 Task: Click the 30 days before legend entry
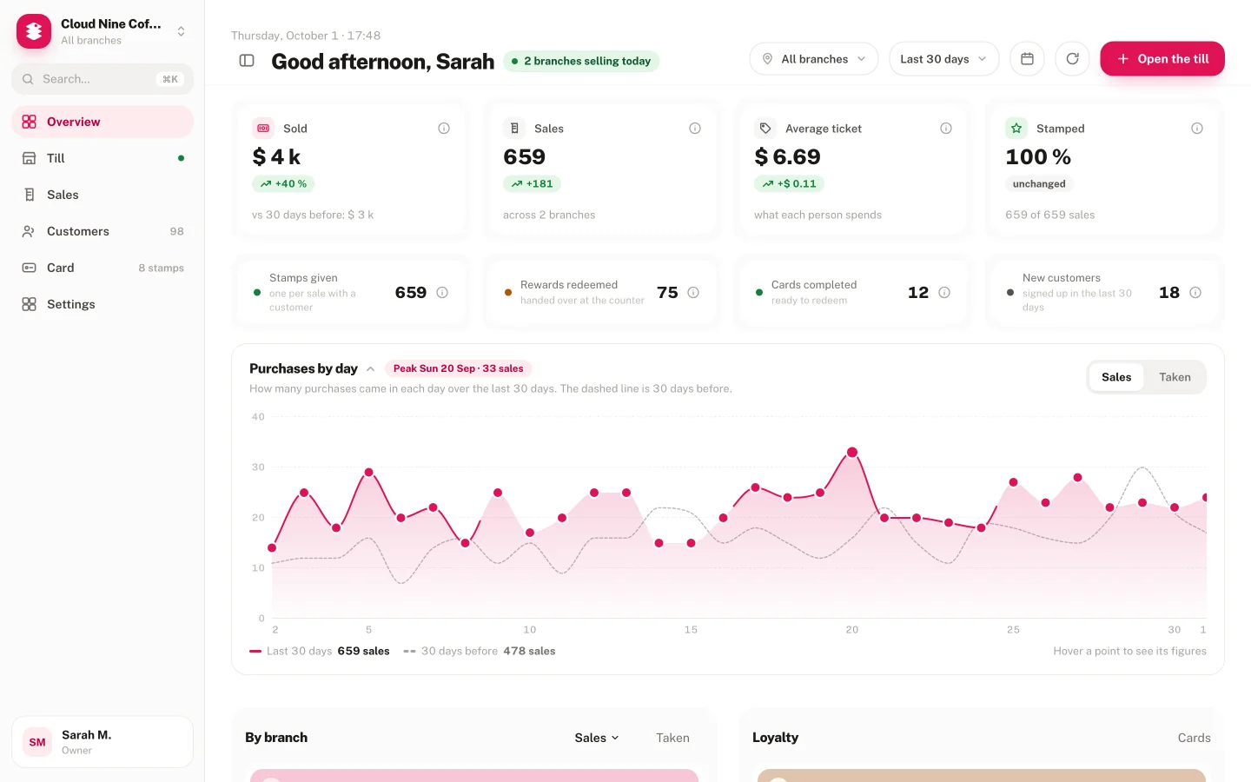[x=480, y=651]
